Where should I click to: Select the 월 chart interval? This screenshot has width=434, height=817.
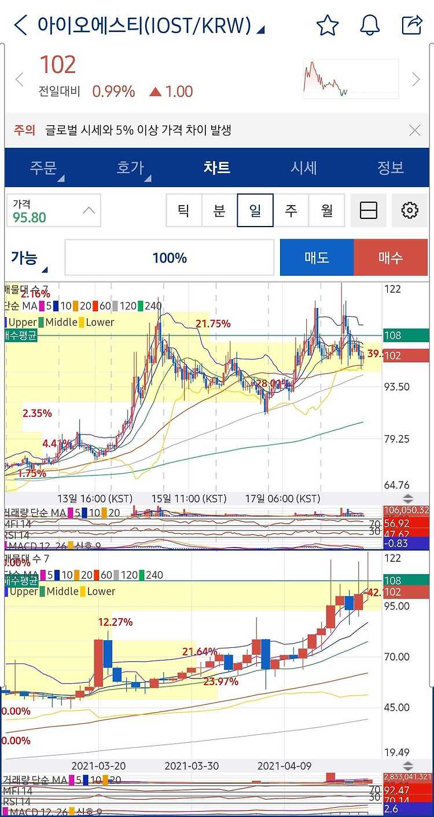(x=327, y=210)
